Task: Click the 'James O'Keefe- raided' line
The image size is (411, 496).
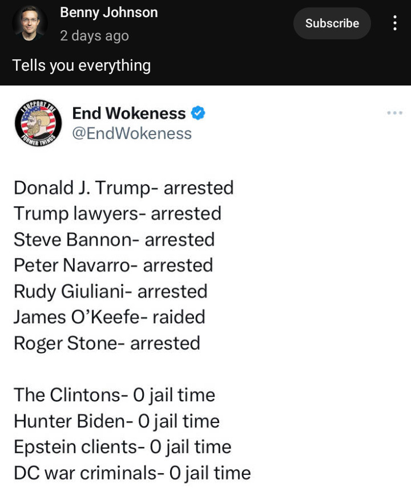Action: pos(109,317)
